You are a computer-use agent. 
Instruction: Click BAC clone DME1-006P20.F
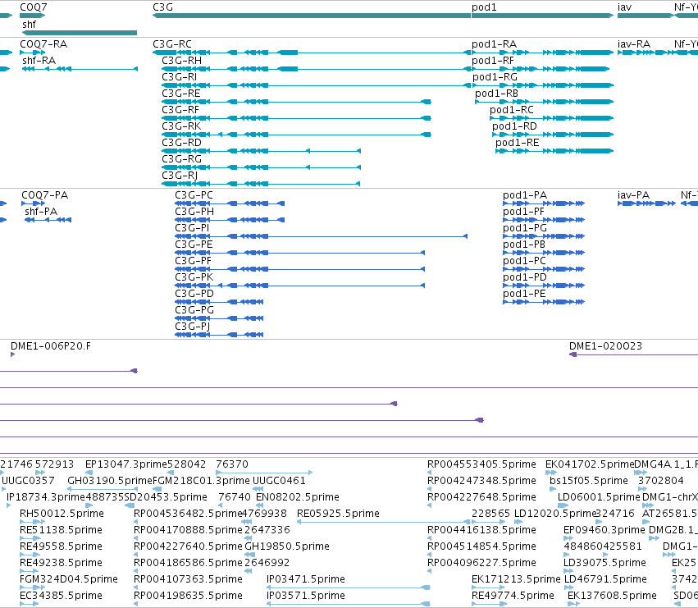[51, 346]
